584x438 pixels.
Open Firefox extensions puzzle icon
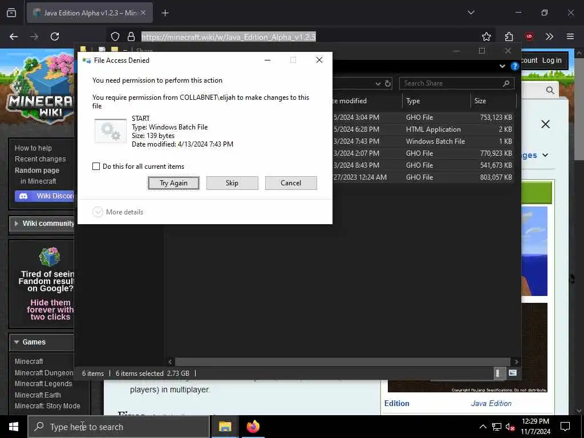(509, 36)
